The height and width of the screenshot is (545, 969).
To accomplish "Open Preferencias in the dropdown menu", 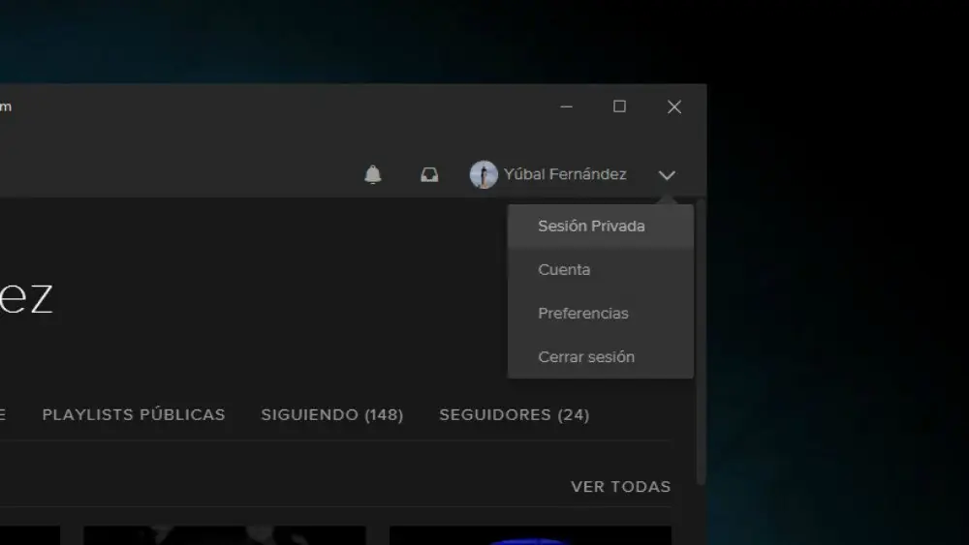I will 600,313.
